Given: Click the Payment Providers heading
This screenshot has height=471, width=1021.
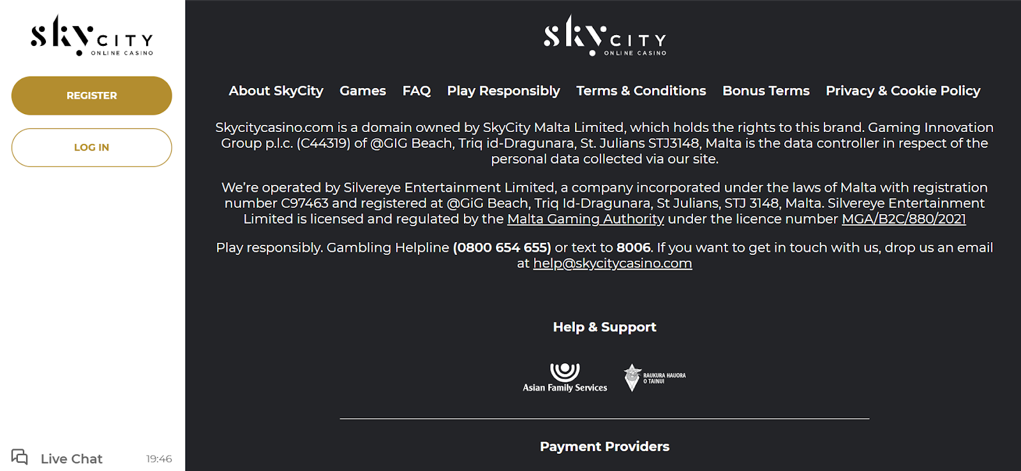Looking at the screenshot, I should (x=604, y=447).
